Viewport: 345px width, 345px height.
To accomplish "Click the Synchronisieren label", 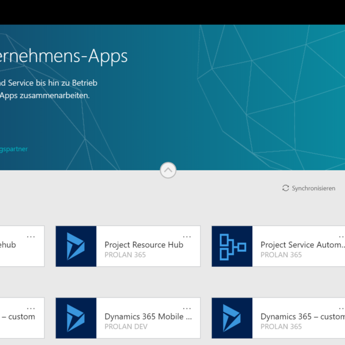I will click(313, 188).
